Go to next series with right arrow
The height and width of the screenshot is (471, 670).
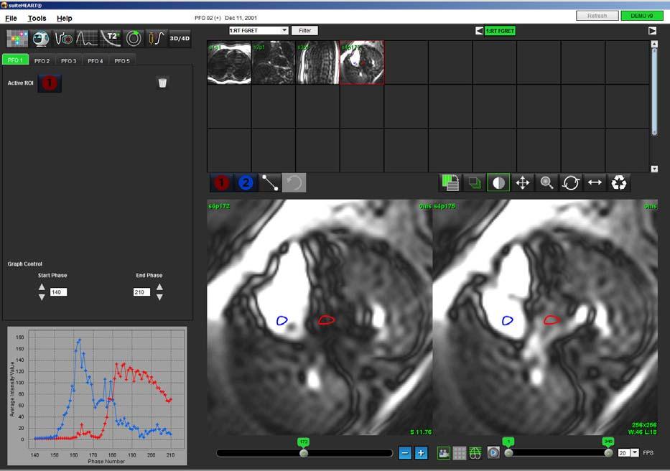tap(652, 31)
